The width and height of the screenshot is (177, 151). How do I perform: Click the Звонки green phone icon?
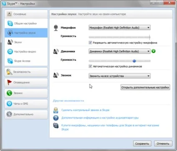[9, 93]
